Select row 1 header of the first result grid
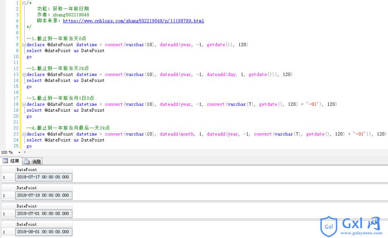388x238 pixels. [8, 177]
